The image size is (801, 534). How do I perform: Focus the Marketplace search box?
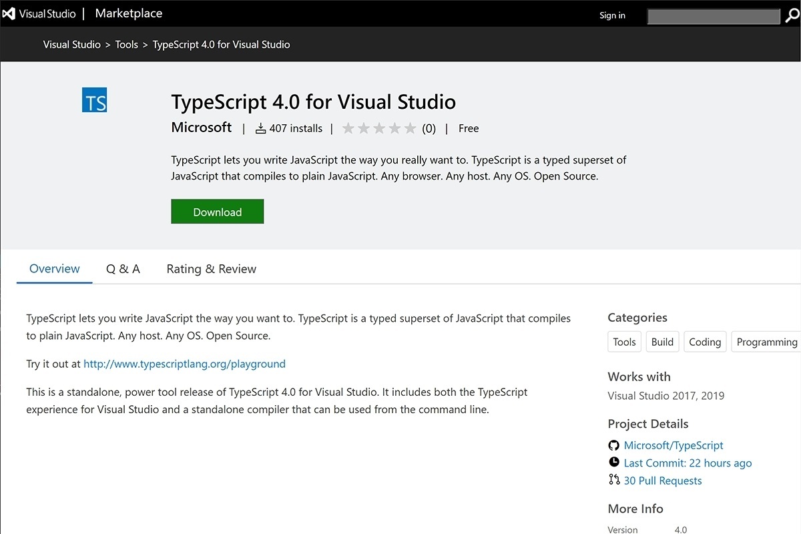point(714,17)
